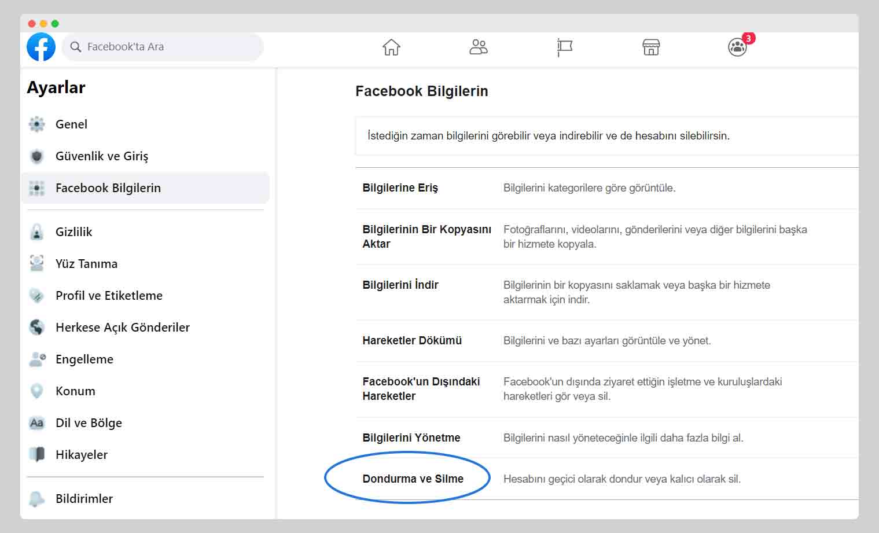Click text 'Hesabını geçici olarak dondur veya kalıcı olarak sil.'

pos(622,479)
